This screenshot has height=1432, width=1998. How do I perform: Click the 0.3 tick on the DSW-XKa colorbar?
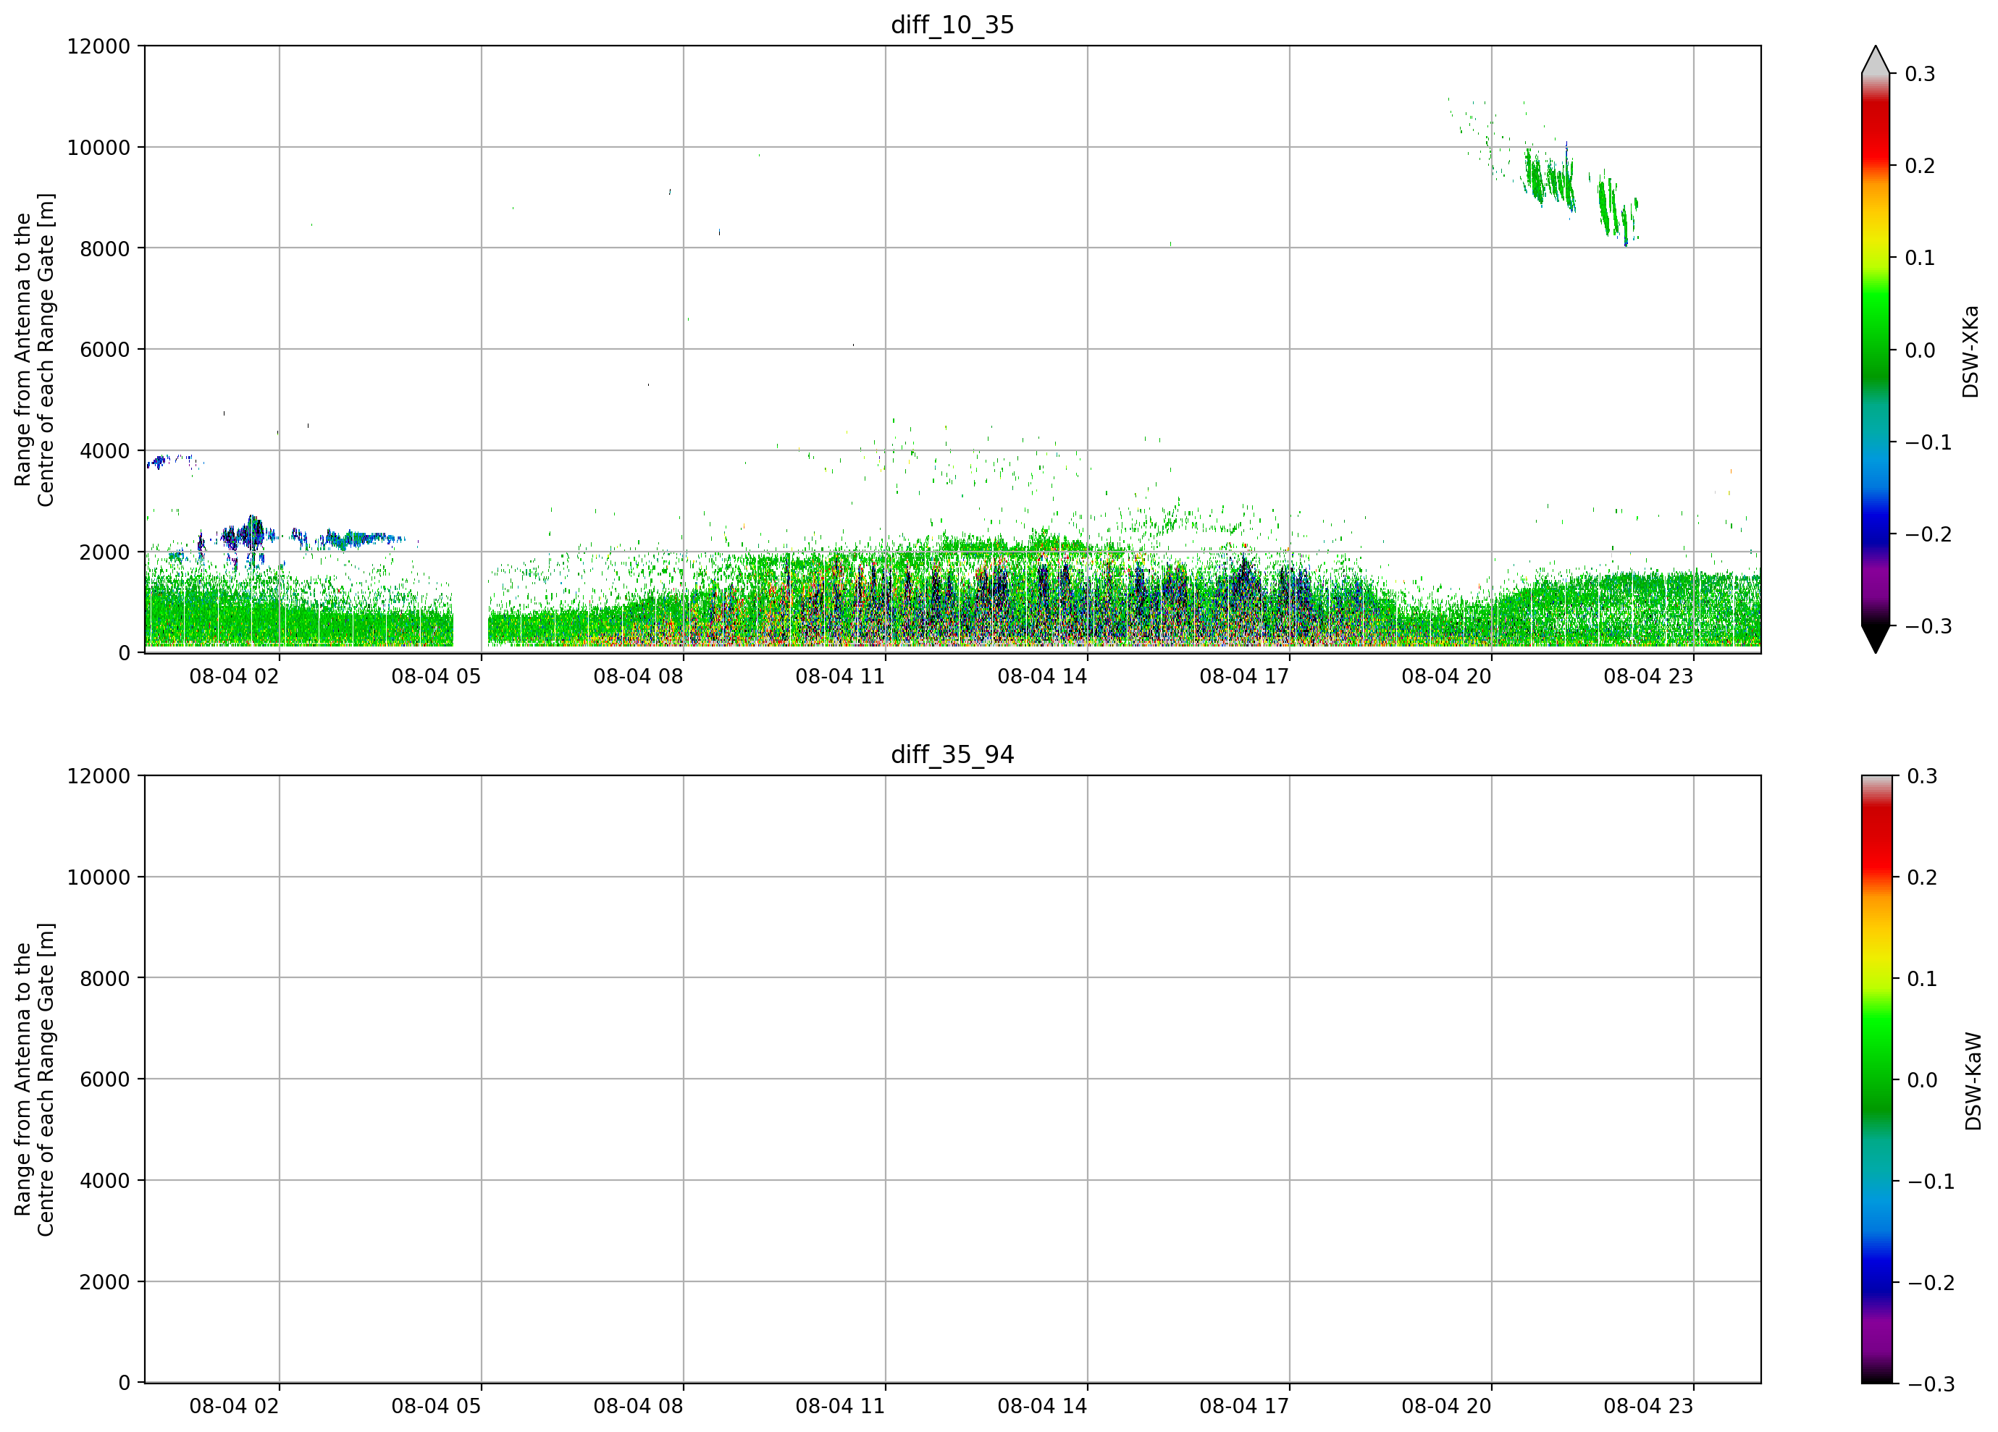1920,74
